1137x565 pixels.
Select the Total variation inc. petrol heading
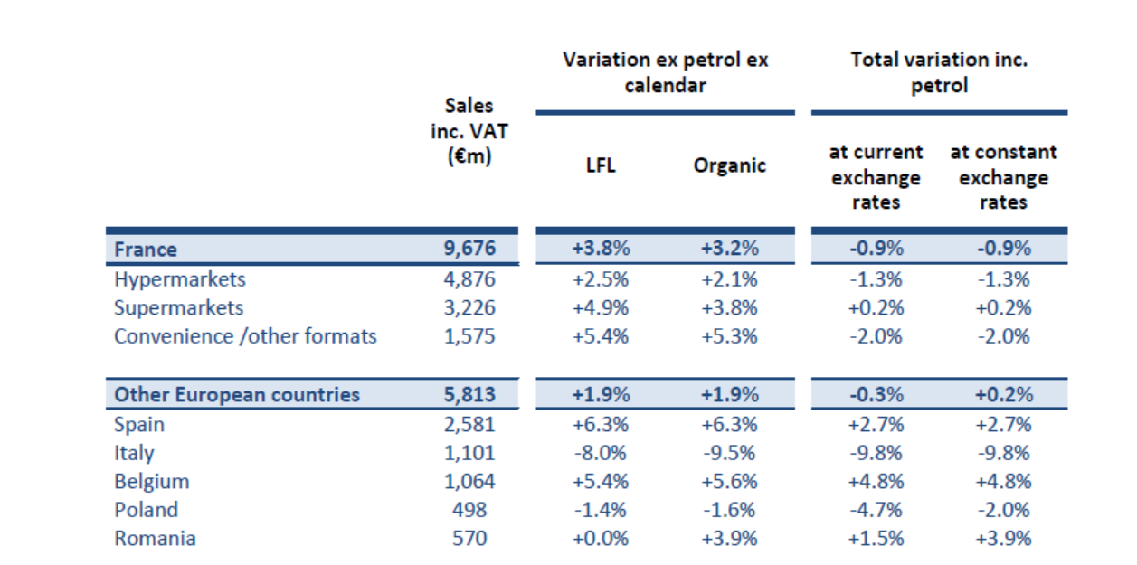coord(939,72)
